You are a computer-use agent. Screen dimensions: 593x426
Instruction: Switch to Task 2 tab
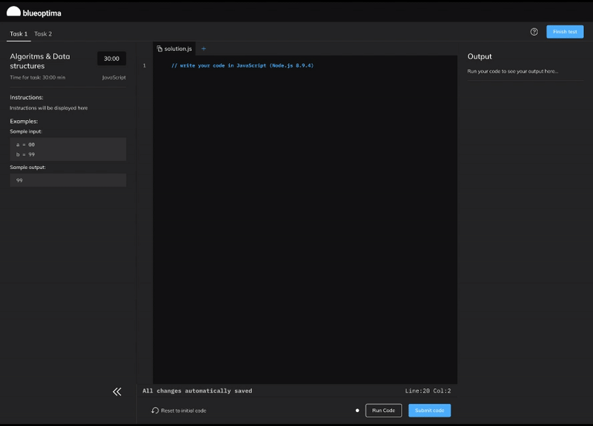43,33
